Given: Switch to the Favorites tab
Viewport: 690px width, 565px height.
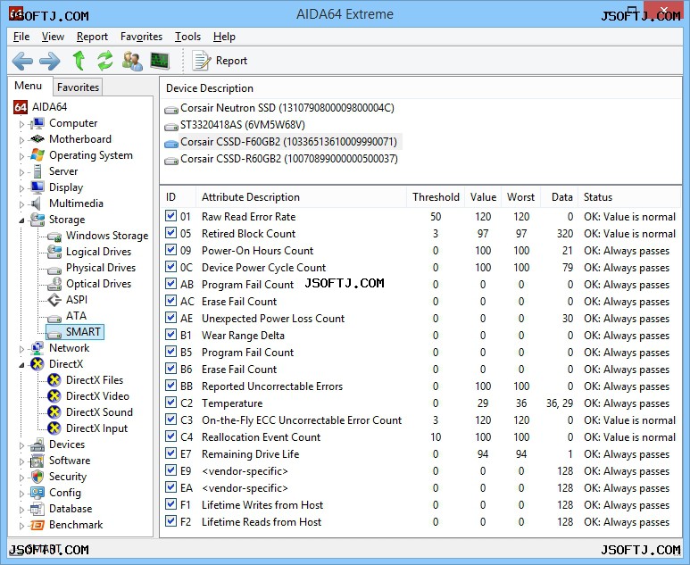Looking at the screenshot, I should click(x=78, y=87).
